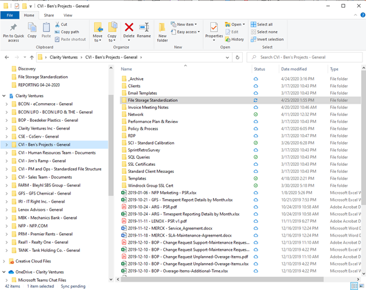
Task: Click Select none in the ribbon
Action: 264,32
